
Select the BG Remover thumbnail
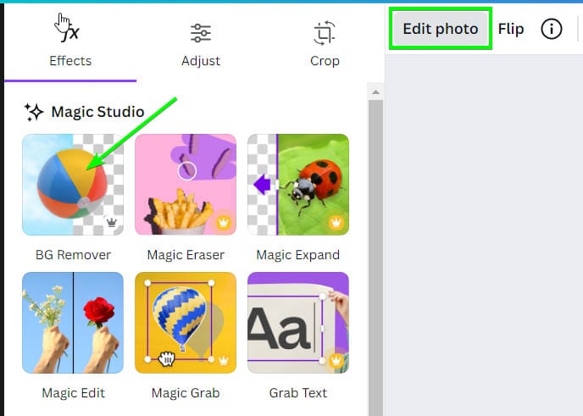[x=73, y=185]
